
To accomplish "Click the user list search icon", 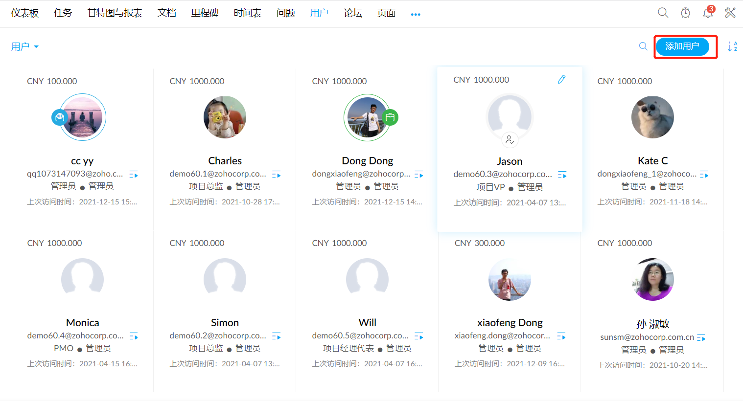I will (x=643, y=46).
